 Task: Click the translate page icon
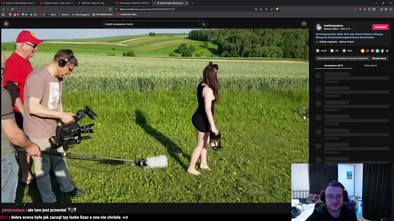(266, 9)
